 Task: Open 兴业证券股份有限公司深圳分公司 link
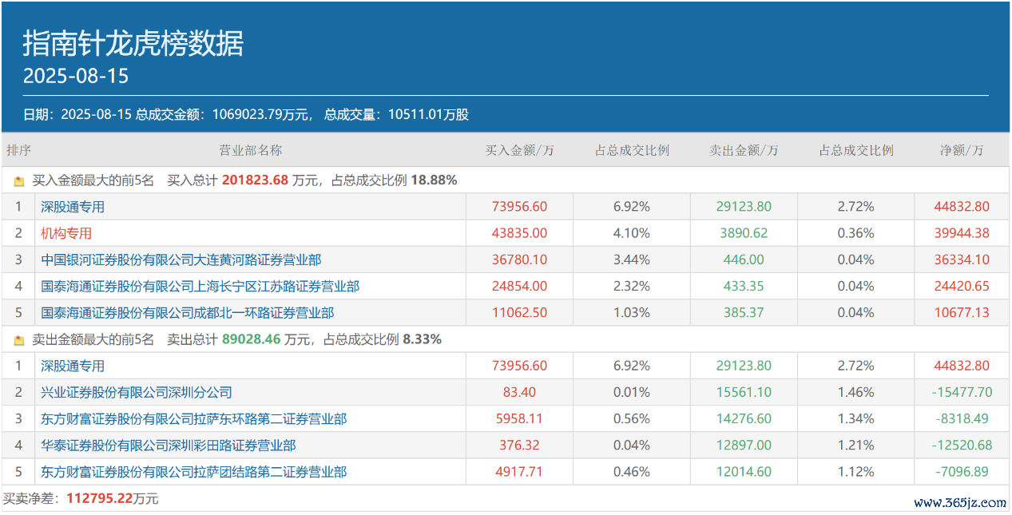pyautogui.click(x=137, y=392)
